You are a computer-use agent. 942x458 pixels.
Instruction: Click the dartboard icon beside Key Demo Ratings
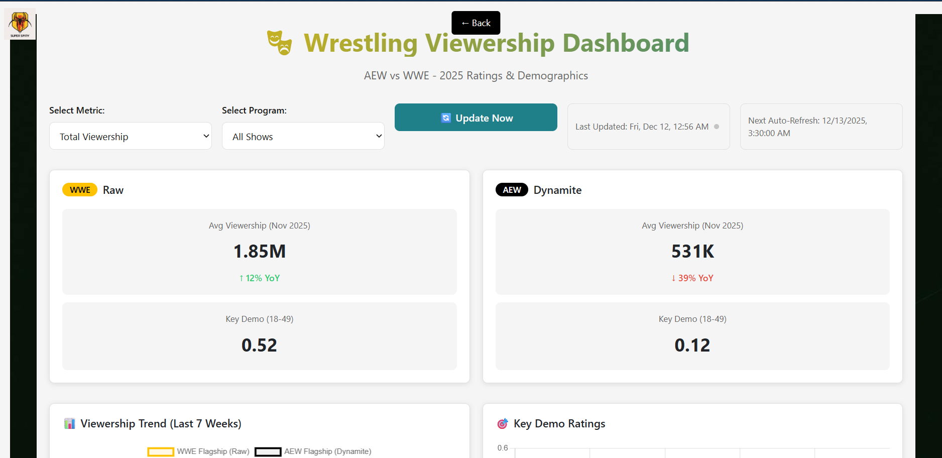[502, 423]
